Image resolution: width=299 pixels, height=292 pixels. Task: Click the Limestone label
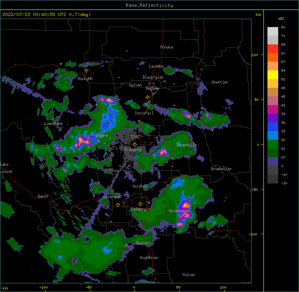click(x=53, y=123)
